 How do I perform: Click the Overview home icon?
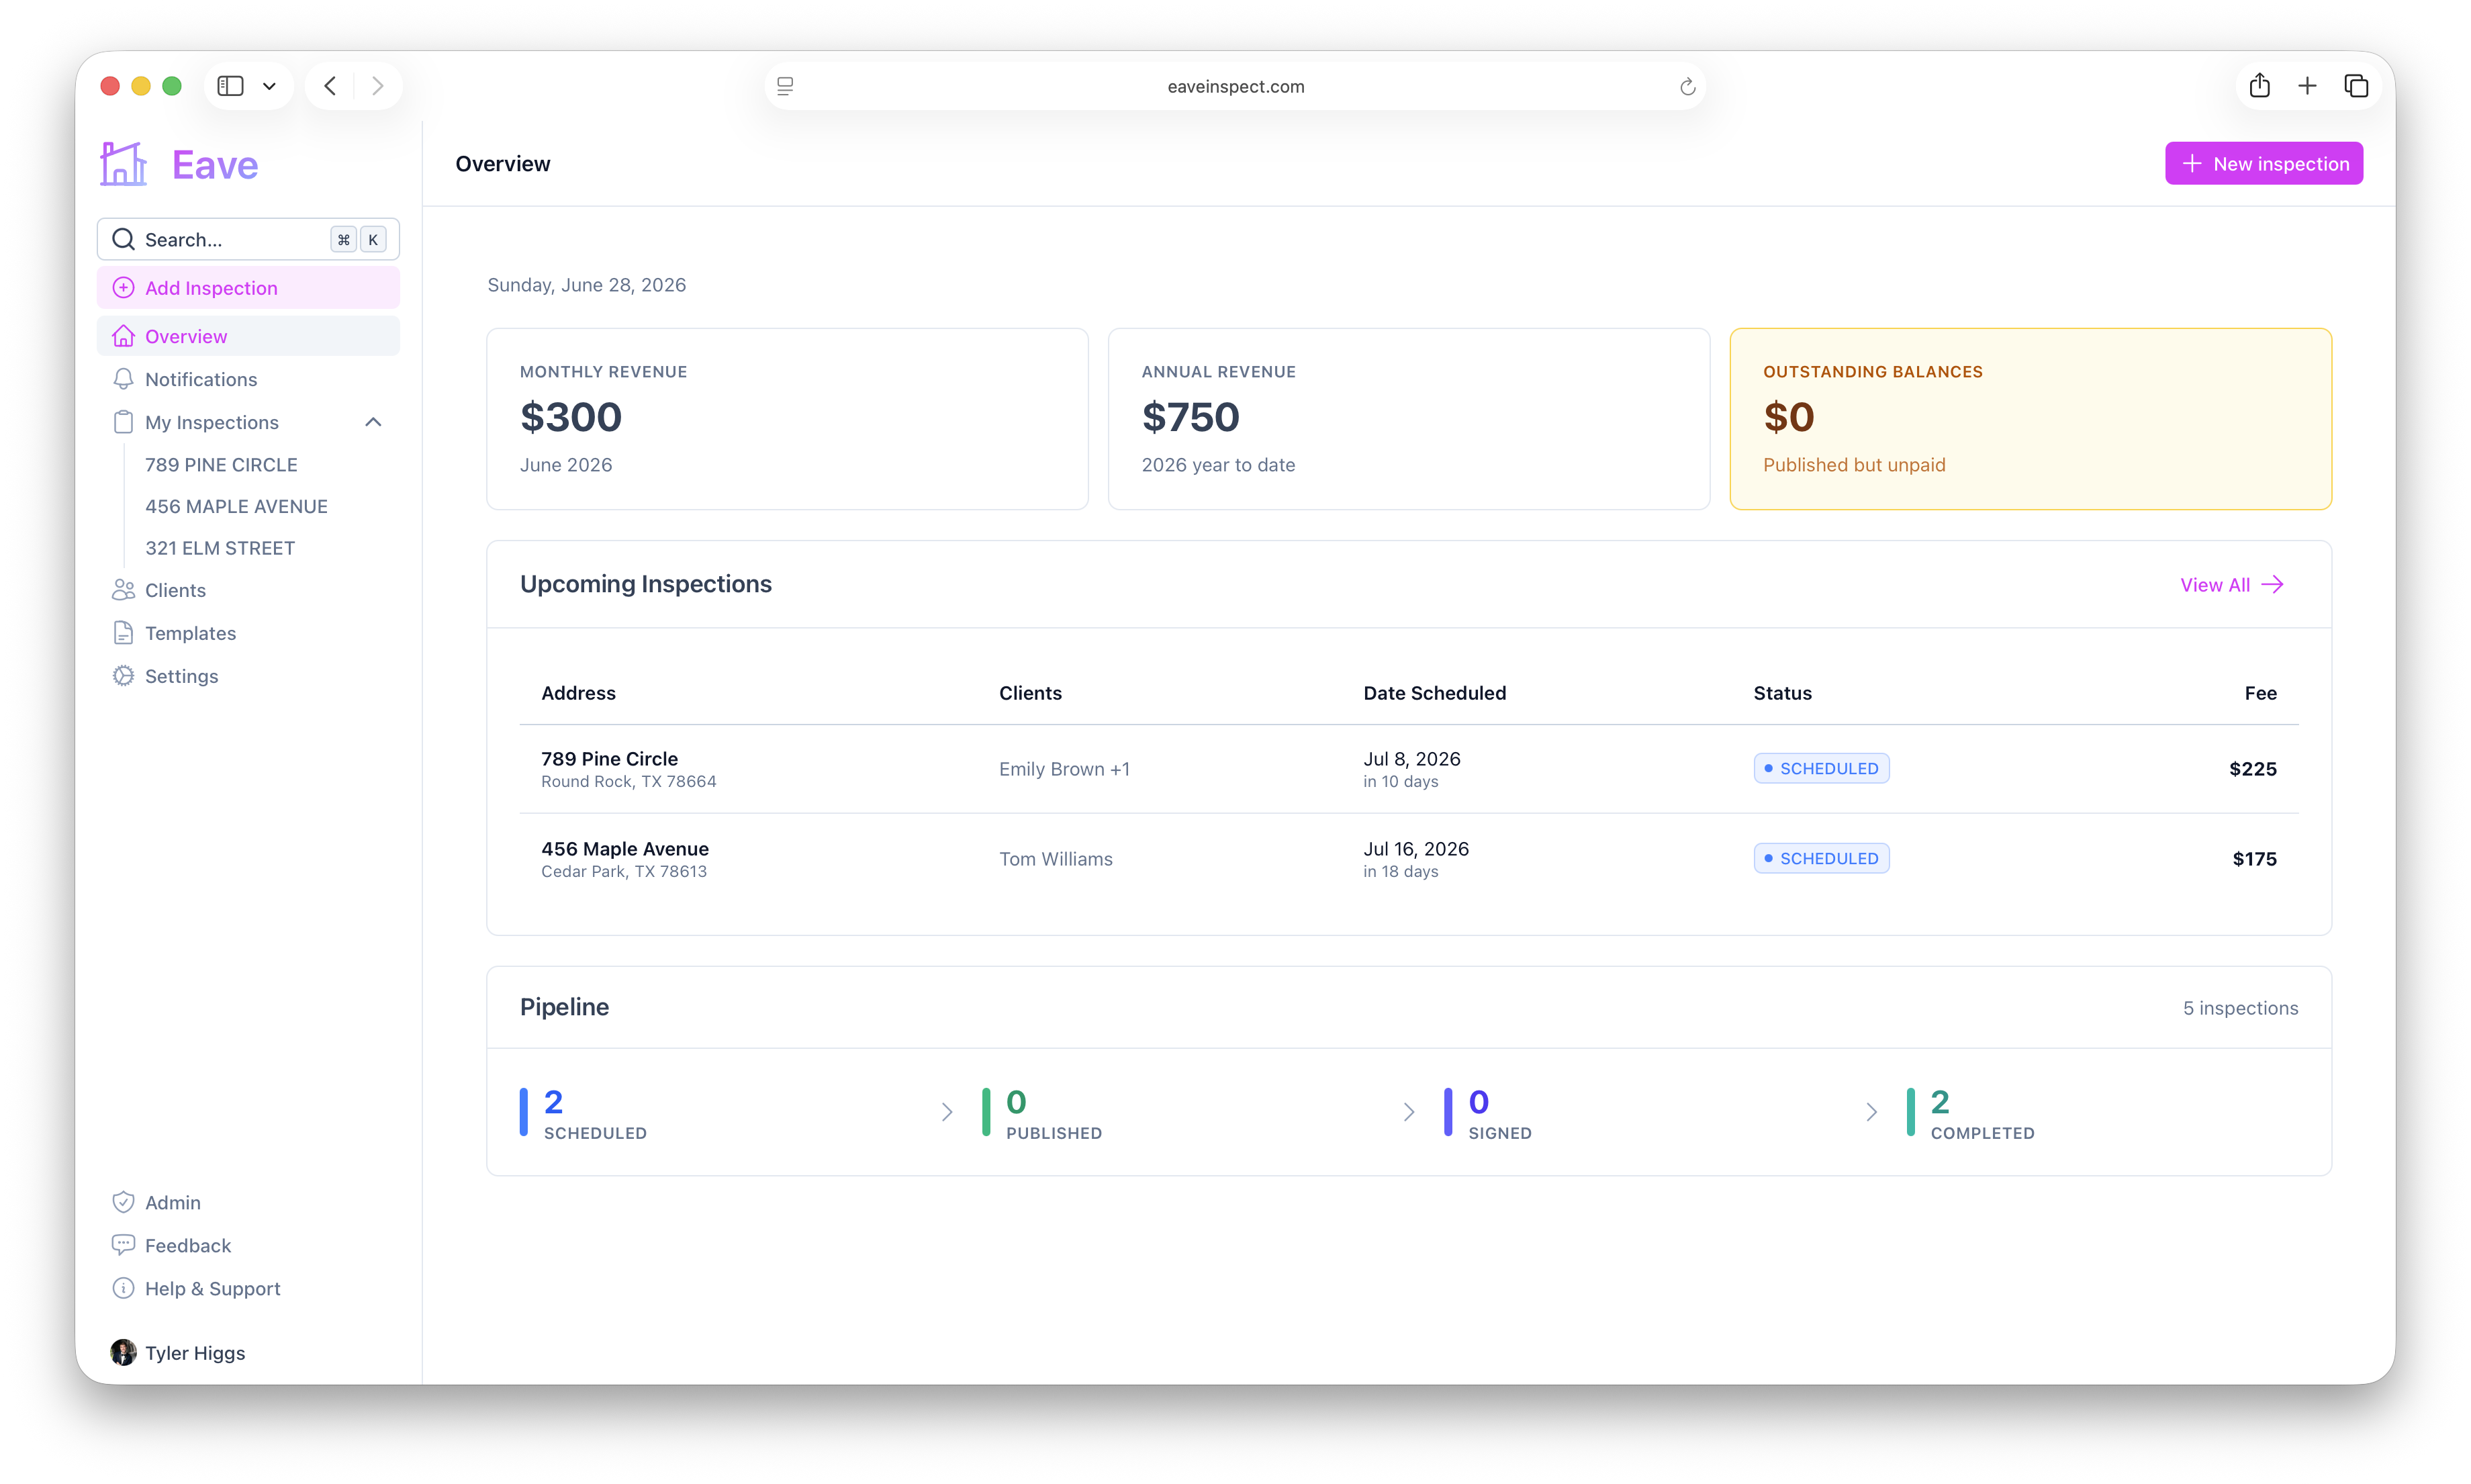click(123, 336)
